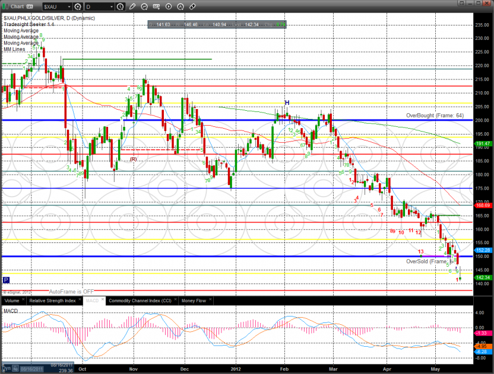
Task: Click the purple P marker on chart
Action: click(x=6, y=280)
